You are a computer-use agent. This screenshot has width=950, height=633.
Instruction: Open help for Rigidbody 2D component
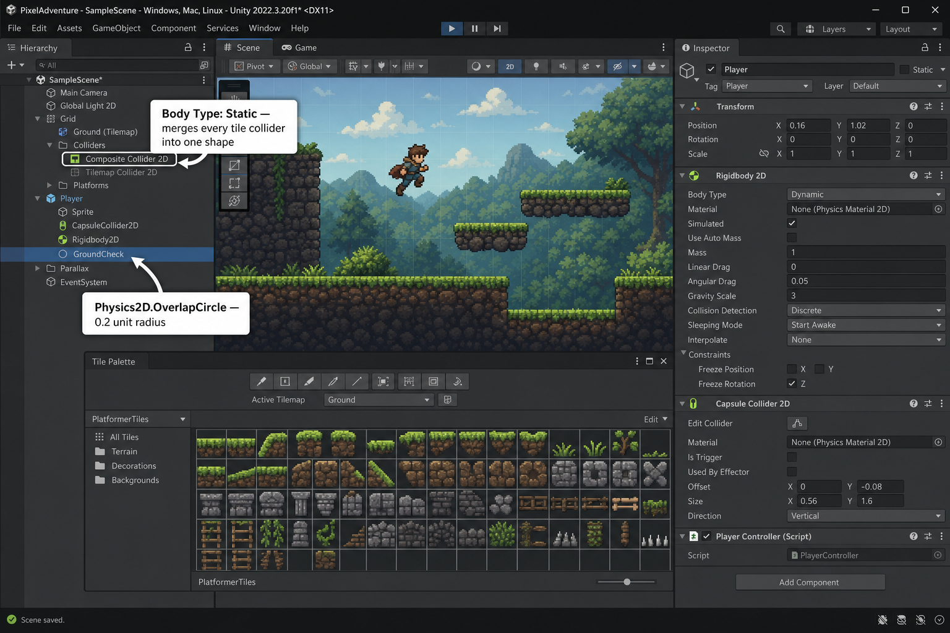pos(914,176)
